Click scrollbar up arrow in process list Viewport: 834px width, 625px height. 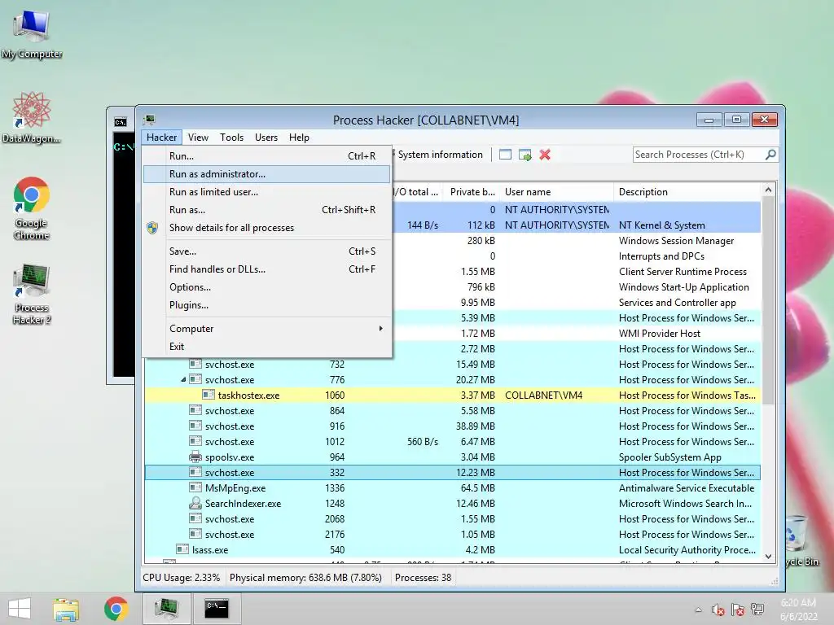tap(768, 190)
